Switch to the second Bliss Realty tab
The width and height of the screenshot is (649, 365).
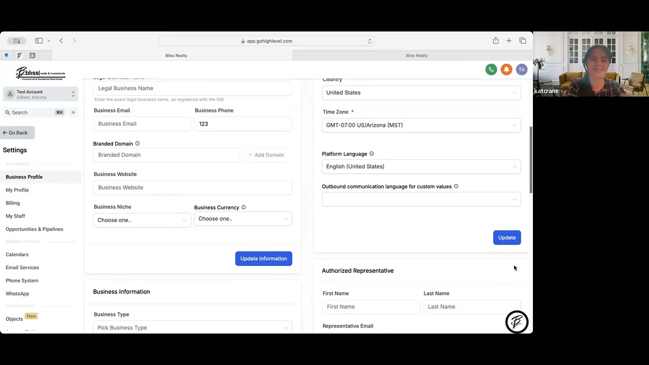click(417, 55)
